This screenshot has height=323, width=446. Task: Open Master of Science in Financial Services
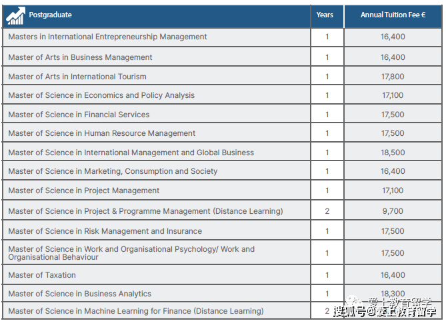pyautogui.click(x=79, y=115)
